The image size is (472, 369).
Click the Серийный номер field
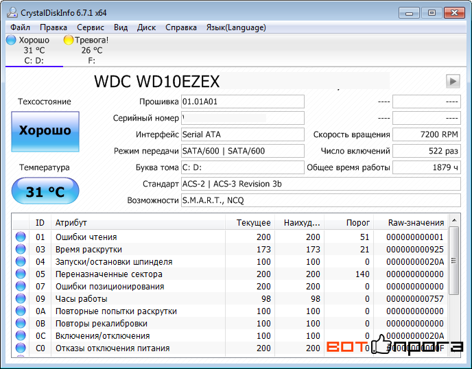(243, 118)
